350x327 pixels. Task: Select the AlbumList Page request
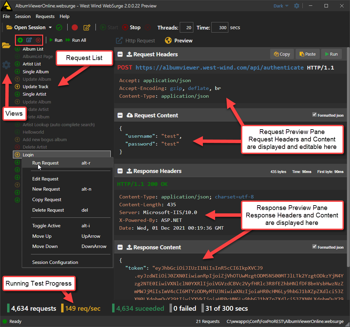click(x=38, y=57)
